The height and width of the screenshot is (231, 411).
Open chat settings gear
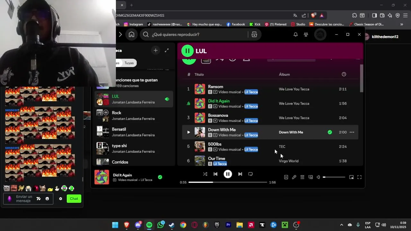tap(60, 199)
